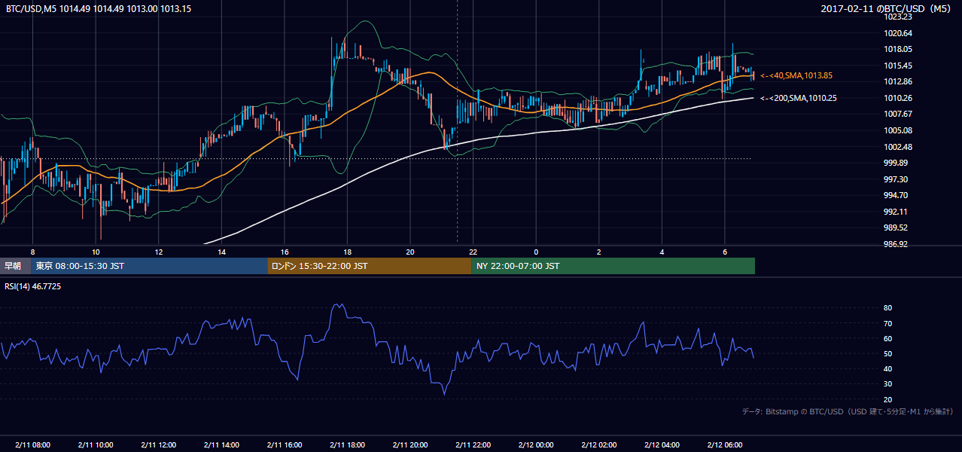Click the white 200 SMA 1010.25 label
The height and width of the screenshot is (452, 962).
tap(797, 98)
